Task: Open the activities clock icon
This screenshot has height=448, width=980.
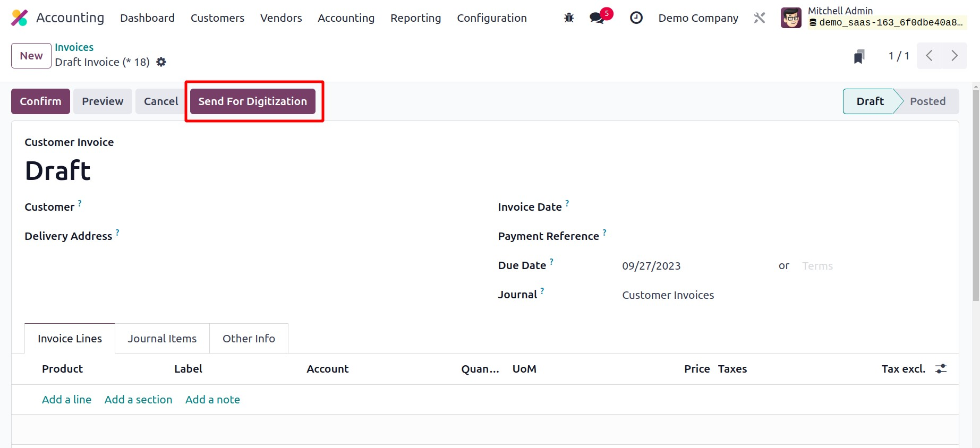Action: click(636, 18)
